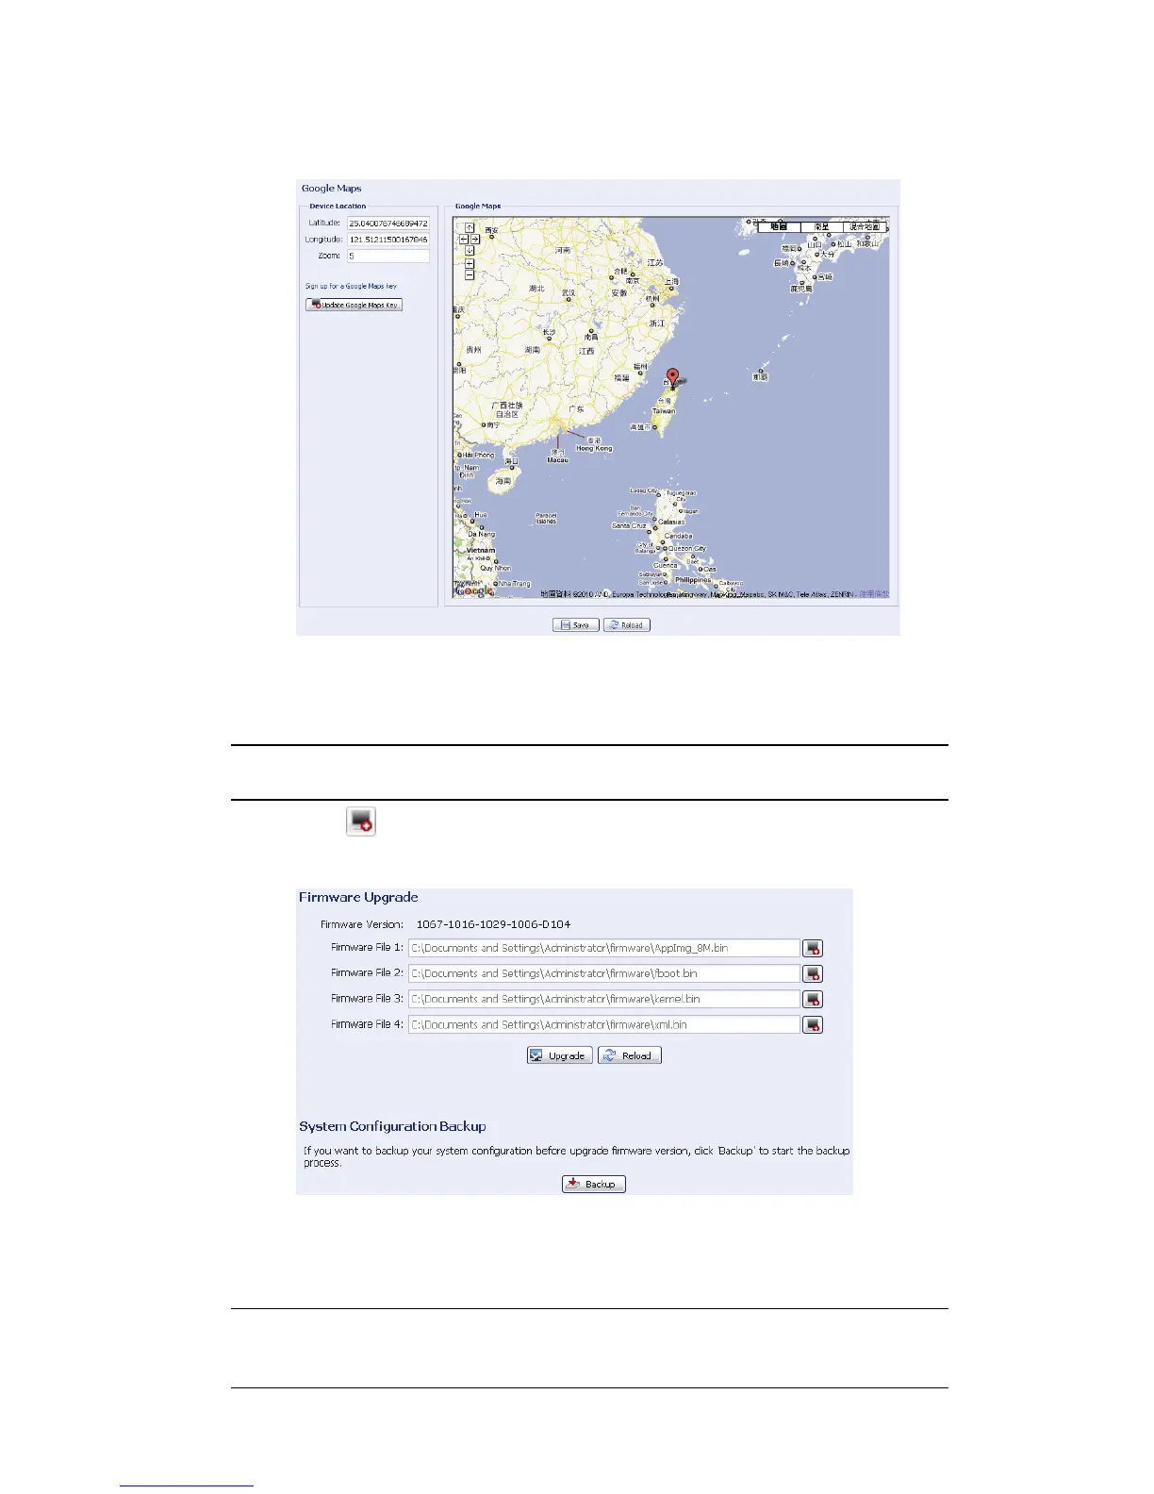Switch map to 地圖 (Map) view
This screenshot has width=1154, height=1494.
779,226
